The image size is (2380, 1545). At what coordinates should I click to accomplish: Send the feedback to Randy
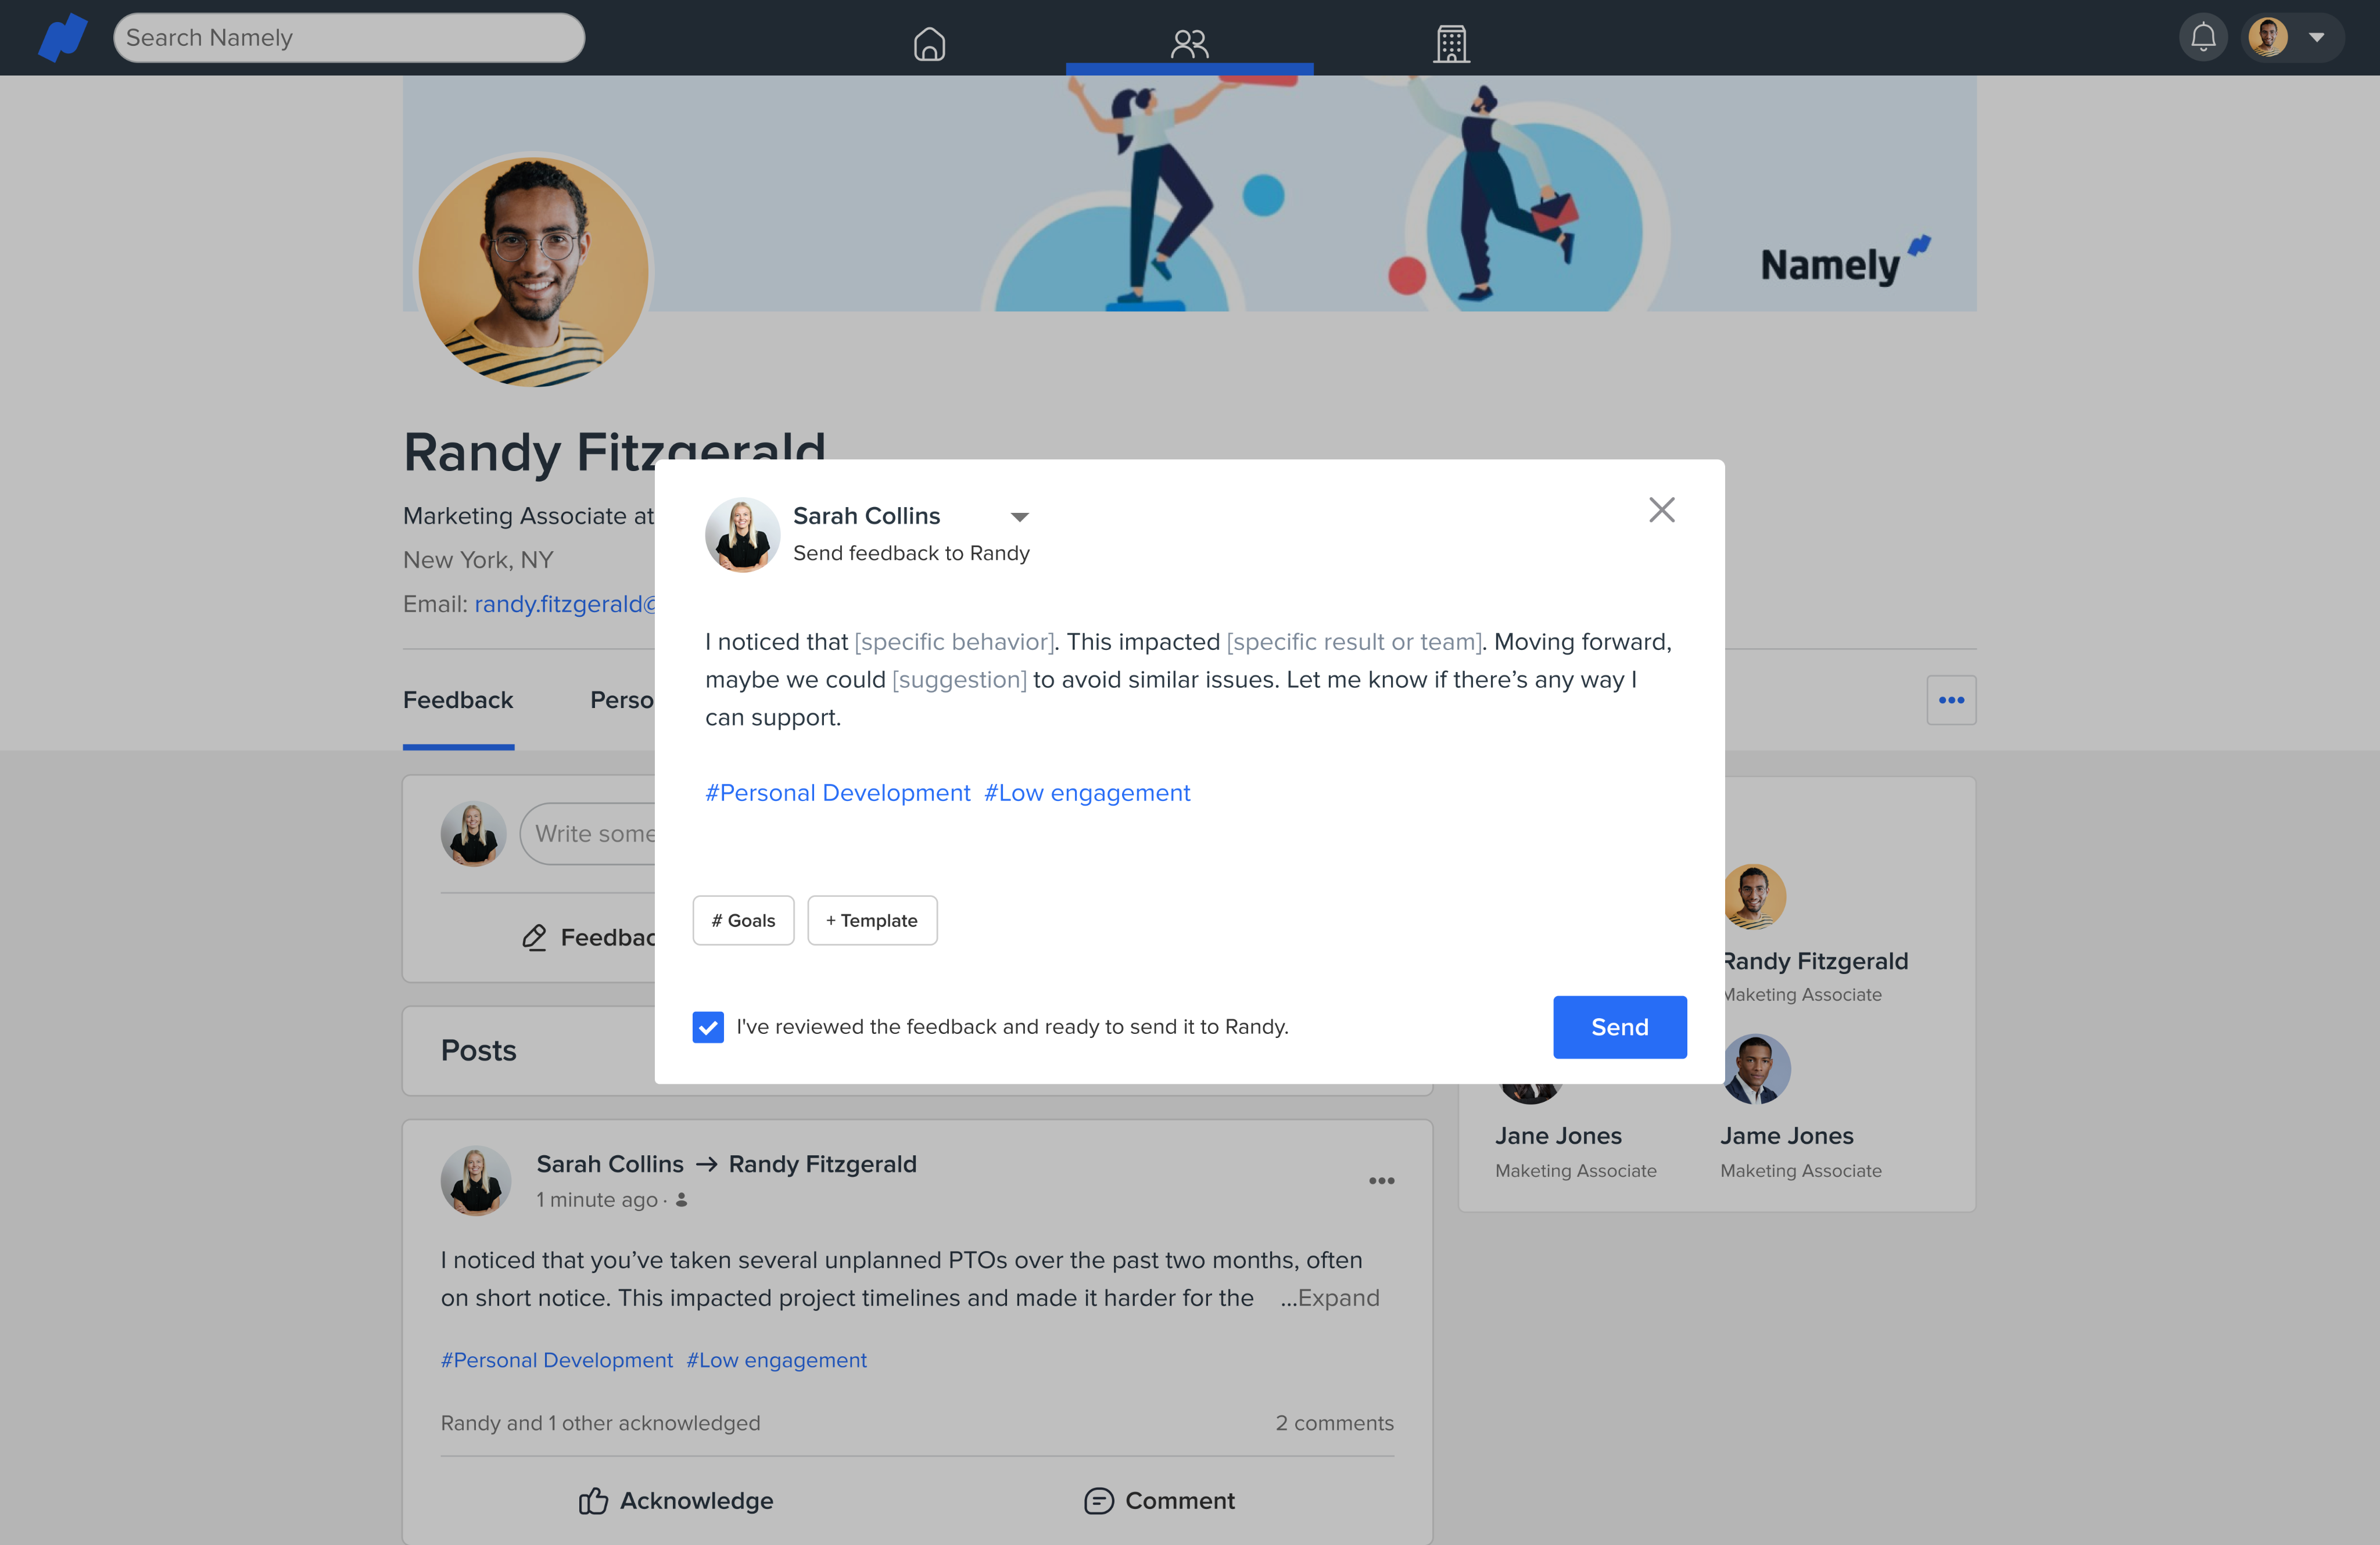coord(1619,1026)
